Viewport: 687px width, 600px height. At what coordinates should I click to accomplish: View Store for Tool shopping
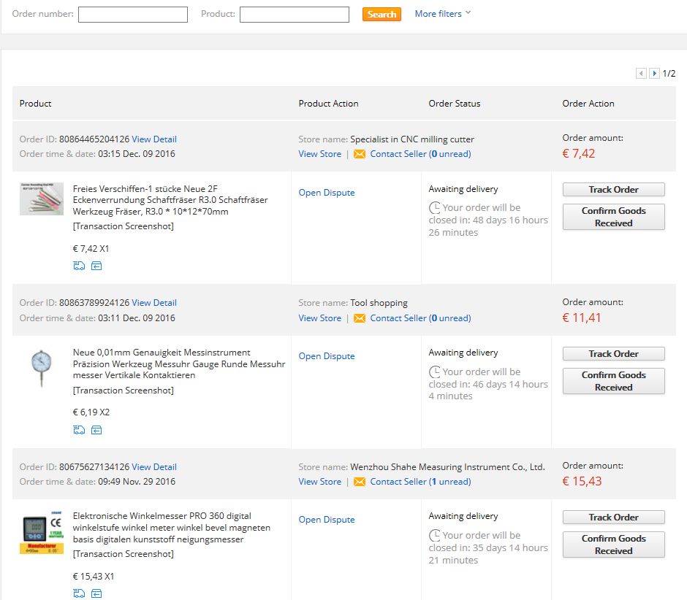(319, 318)
